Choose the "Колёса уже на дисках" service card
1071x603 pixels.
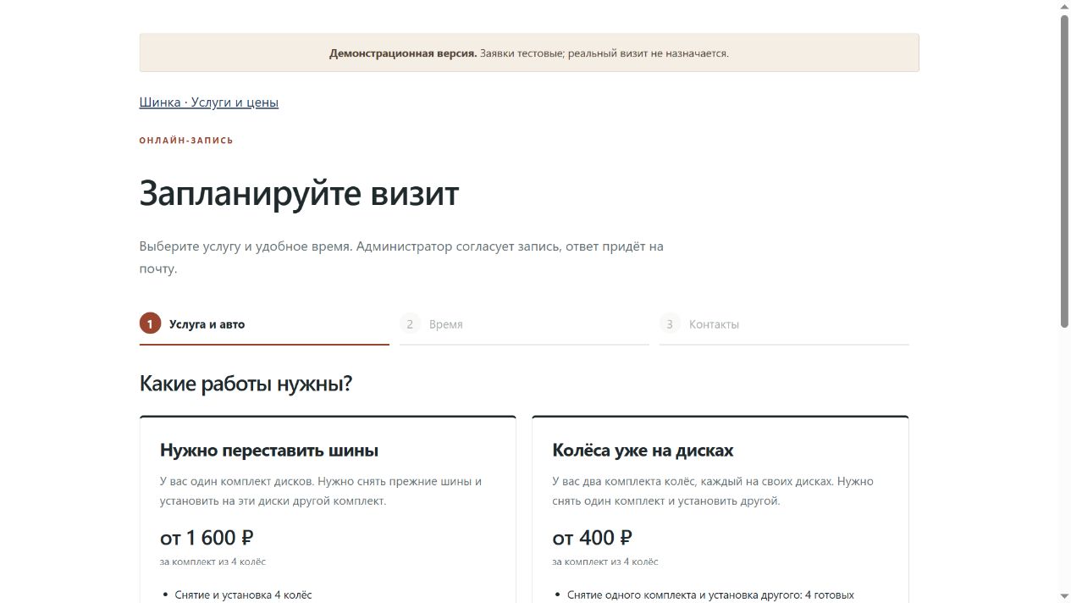tap(720, 509)
